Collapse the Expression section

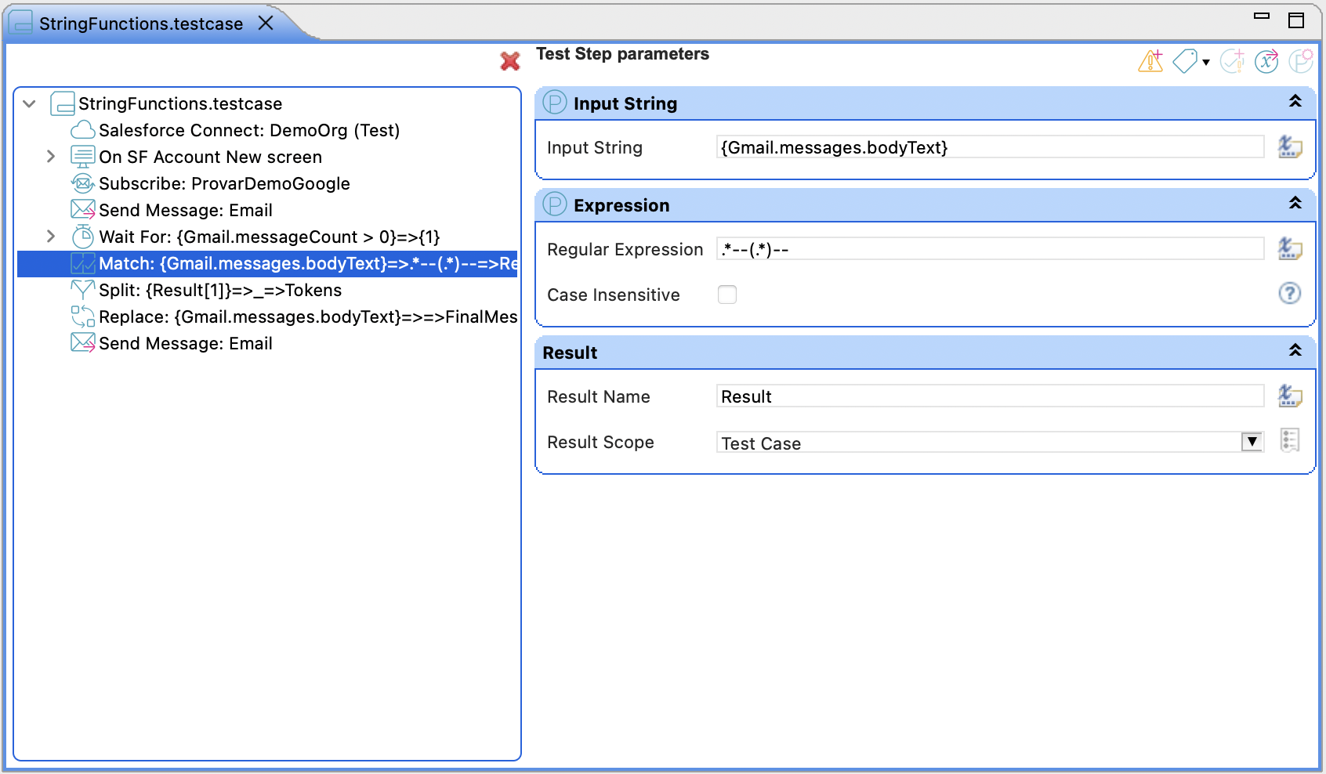point(1295,204)
